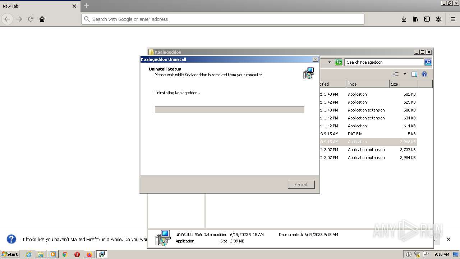Click Firefox back arrow button

pyautogui.click(x=7, y=19)
